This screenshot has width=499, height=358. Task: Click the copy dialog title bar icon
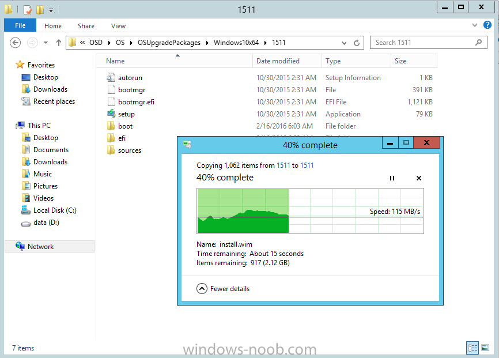point(187,145)
